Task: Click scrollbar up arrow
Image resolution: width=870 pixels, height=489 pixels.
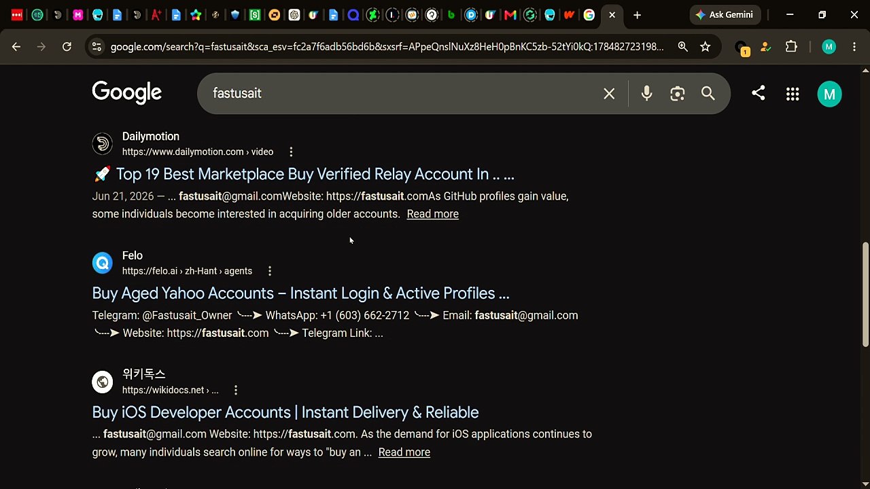Action: coord(865,71)
